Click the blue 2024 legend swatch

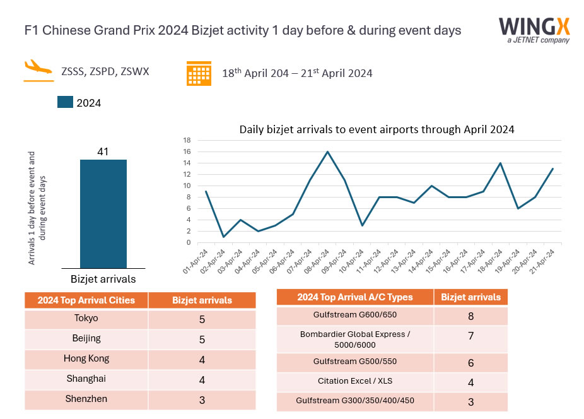point(65,103)
